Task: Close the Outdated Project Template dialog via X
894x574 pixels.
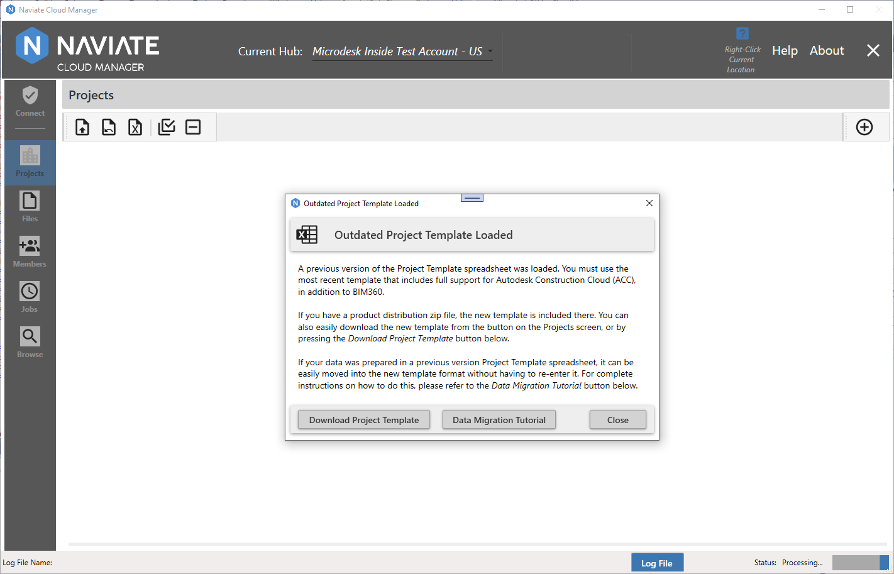Action: pos(649,203)
